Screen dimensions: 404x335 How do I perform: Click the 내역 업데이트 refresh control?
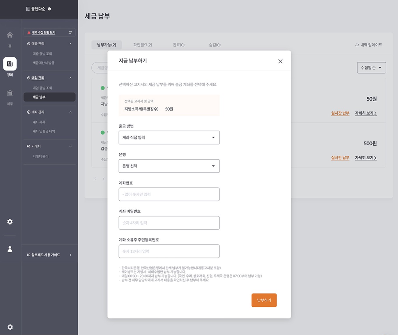[x=369, y=45]
